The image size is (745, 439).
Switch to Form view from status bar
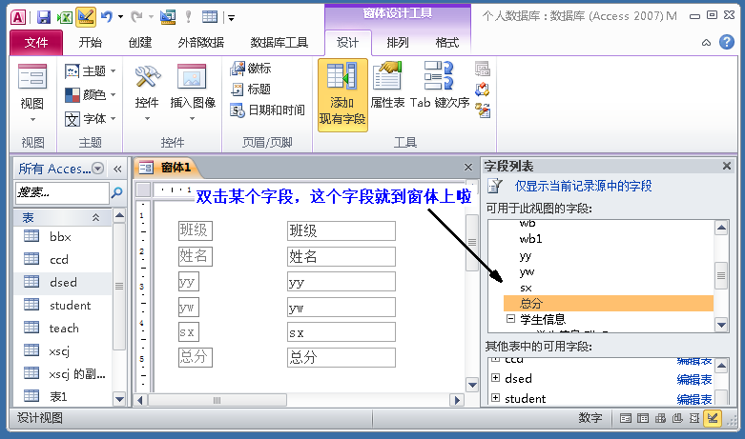click(626, 418)
